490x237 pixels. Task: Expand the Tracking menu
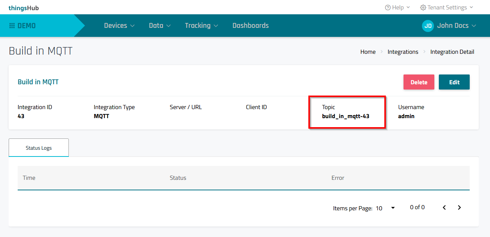pyautogui.click(x=201, y=26)
